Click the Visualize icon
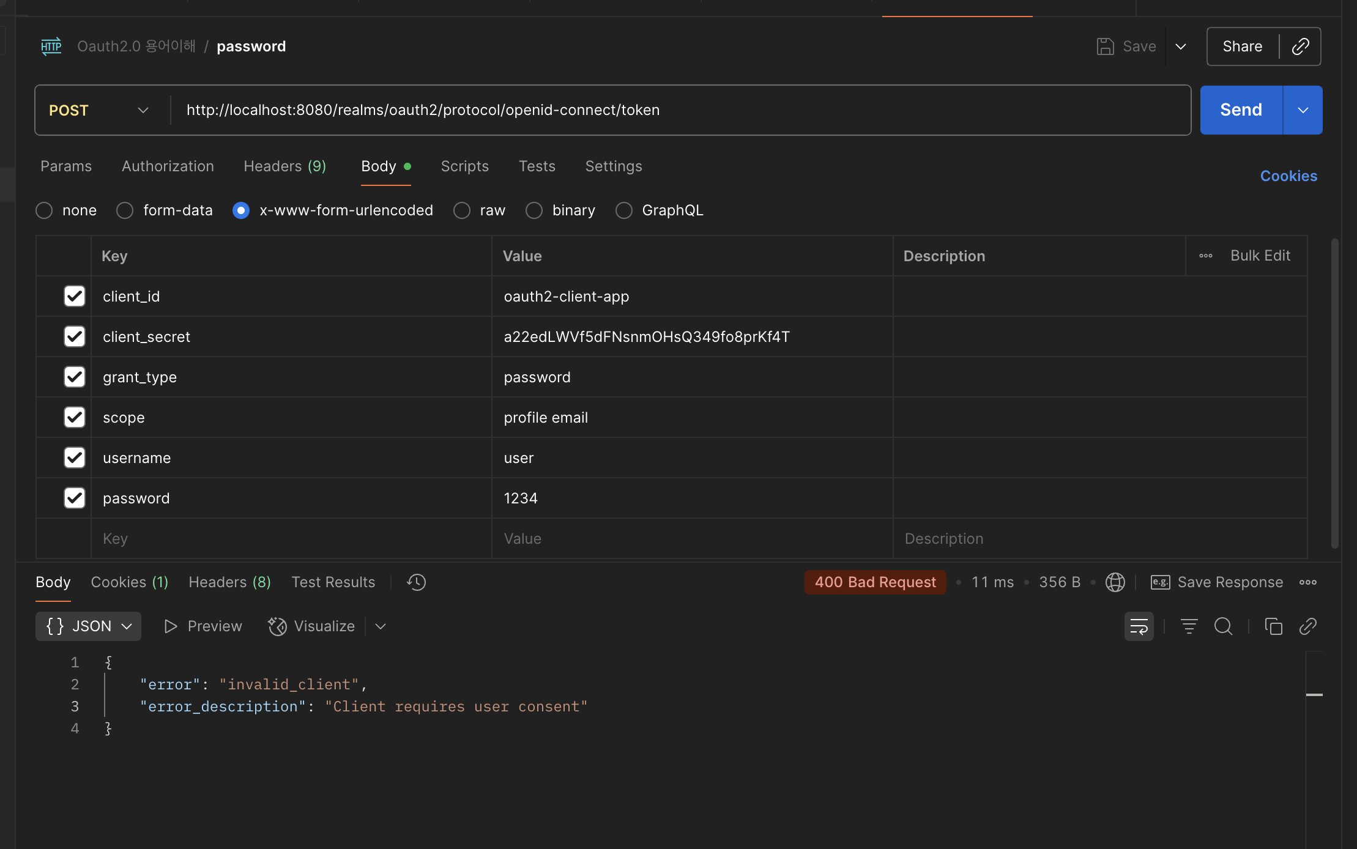The image size is (1357, 849). pyautogui.click(x=277, y=626)
